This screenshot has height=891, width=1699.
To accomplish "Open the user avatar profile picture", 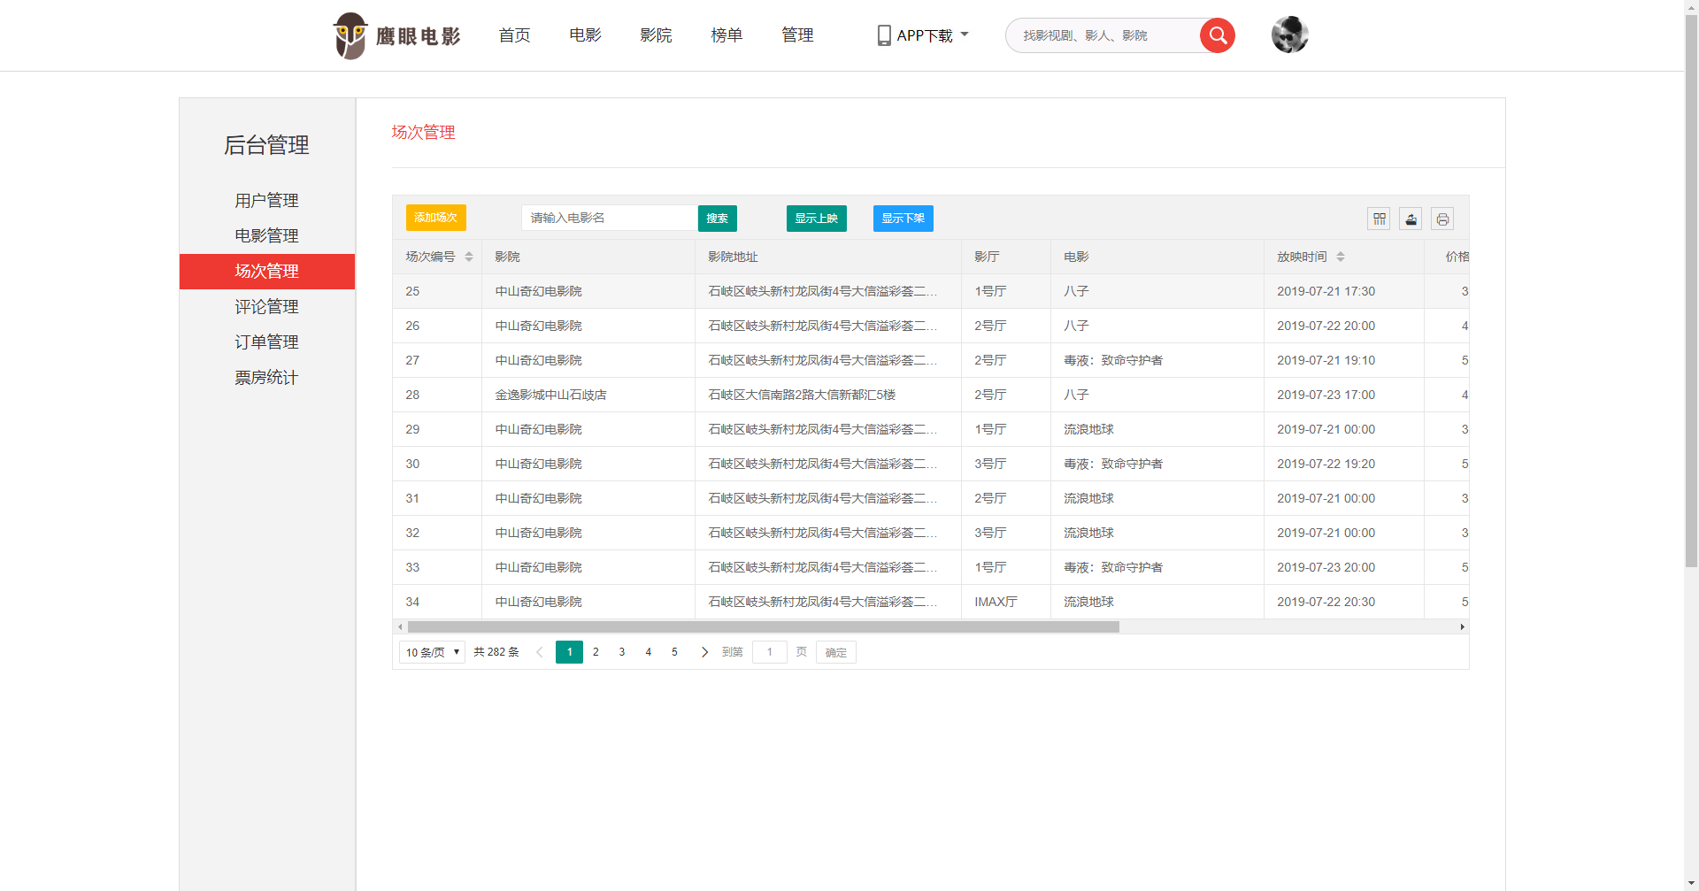I will click(1289, 35).
